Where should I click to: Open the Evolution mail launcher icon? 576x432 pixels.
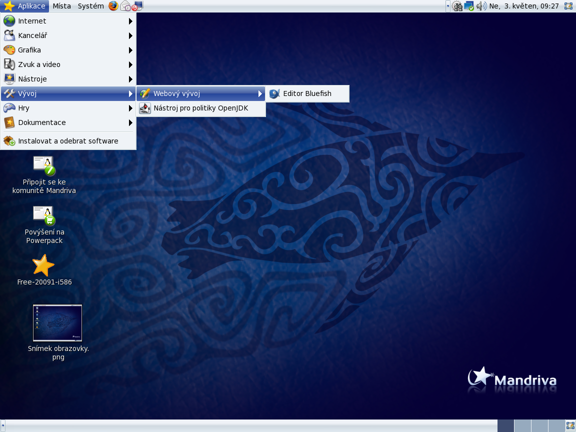click(125, 6)
